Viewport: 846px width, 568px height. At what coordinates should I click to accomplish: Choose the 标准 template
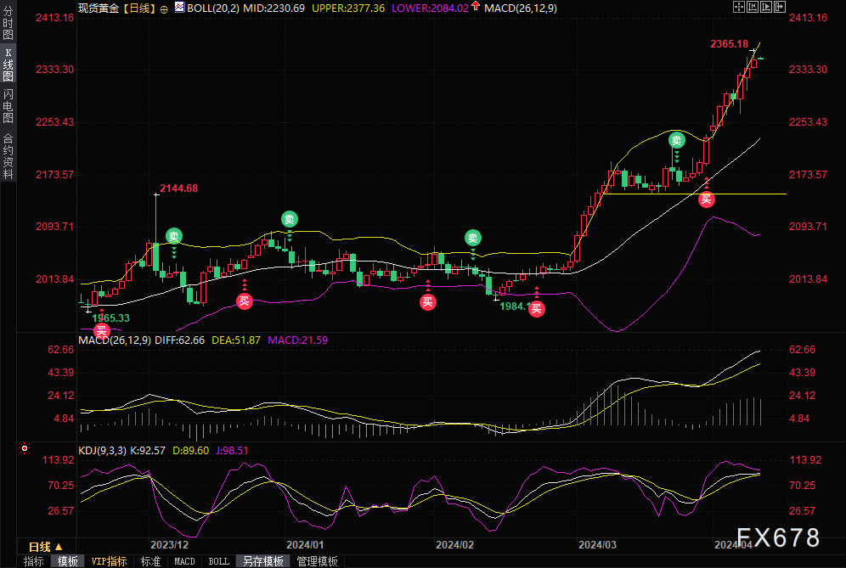[150, 561]
